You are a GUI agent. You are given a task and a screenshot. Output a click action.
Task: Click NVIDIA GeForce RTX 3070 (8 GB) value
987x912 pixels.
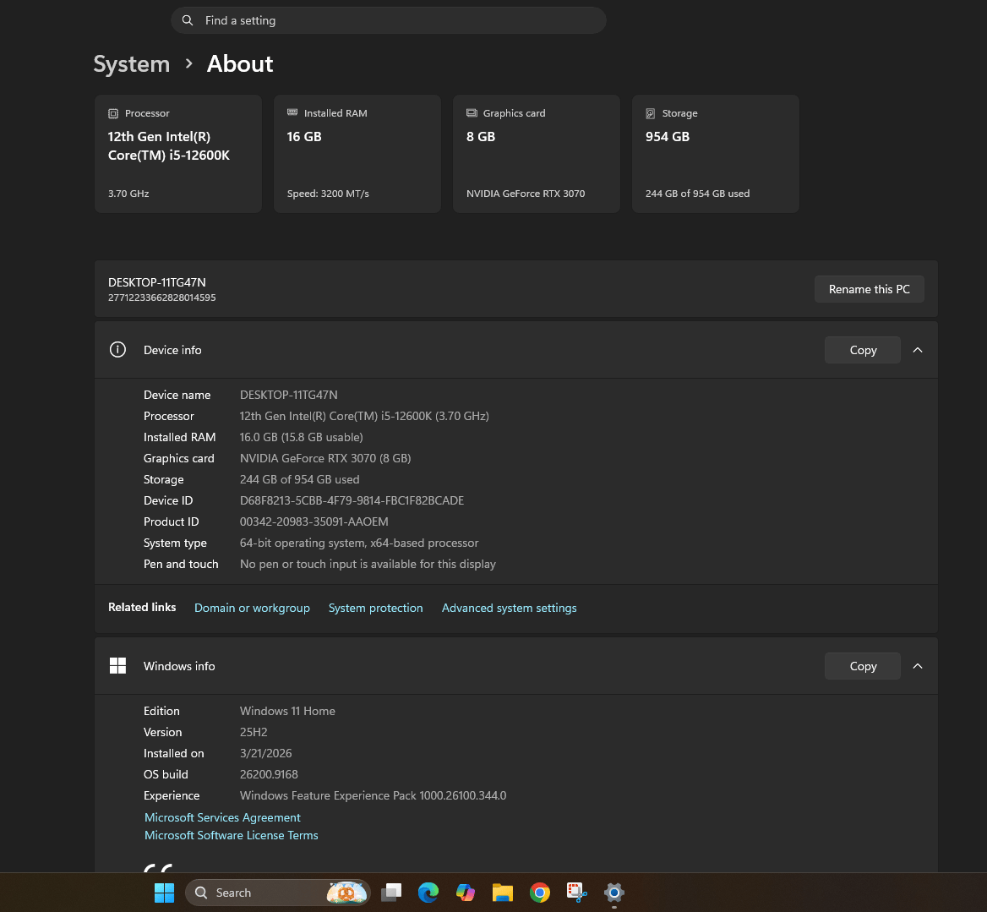coord(325,457)
